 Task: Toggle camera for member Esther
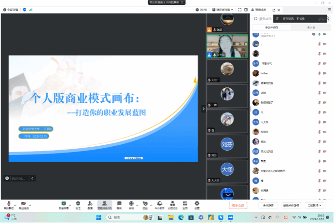click(325, 73)
